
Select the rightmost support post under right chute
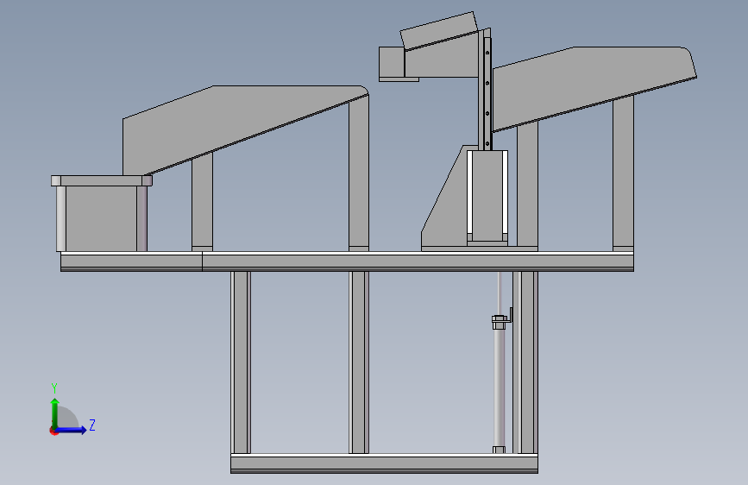click(623, 173)
